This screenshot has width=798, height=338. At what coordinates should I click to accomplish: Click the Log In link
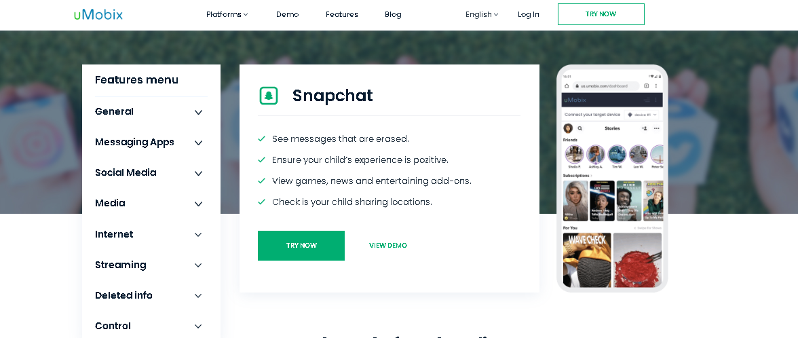[528, 14]
